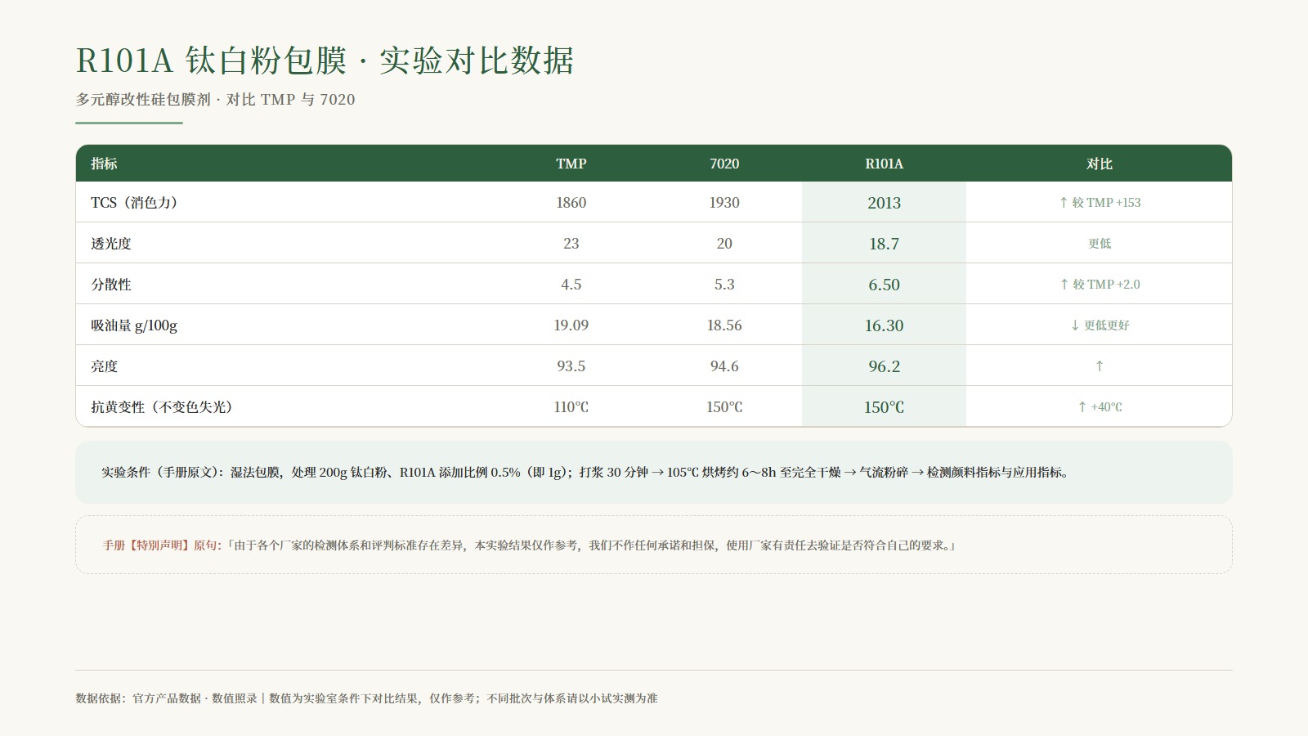This screenshot has height=736, width=1308.
Task: Click the TMP value 110℃
Action: [x=571, y=406]
